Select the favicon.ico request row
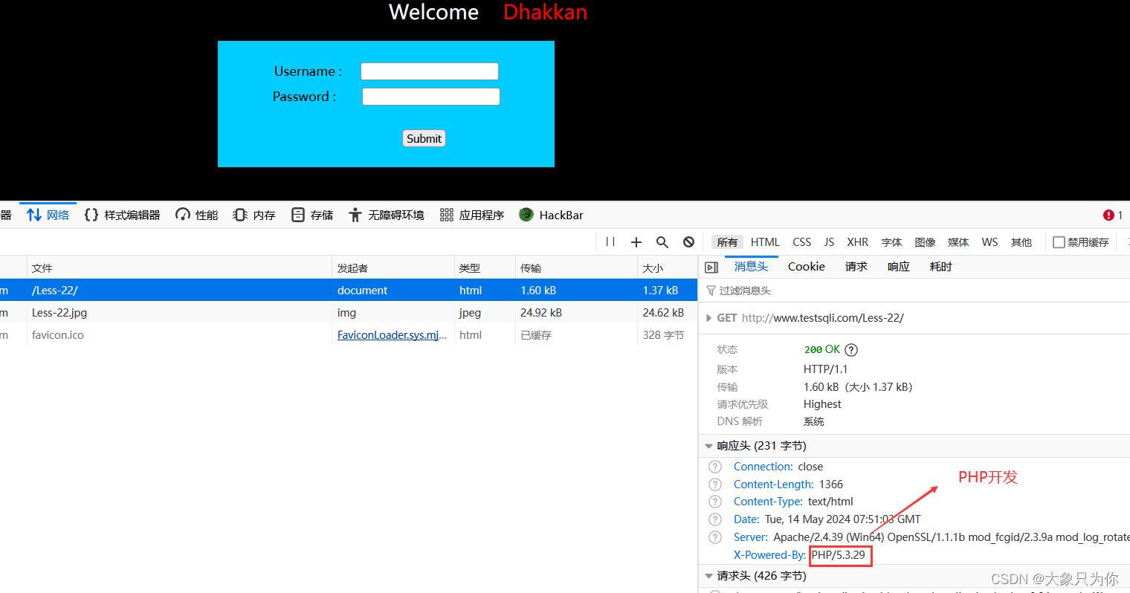1130x593 pixels. coord(349,334)
